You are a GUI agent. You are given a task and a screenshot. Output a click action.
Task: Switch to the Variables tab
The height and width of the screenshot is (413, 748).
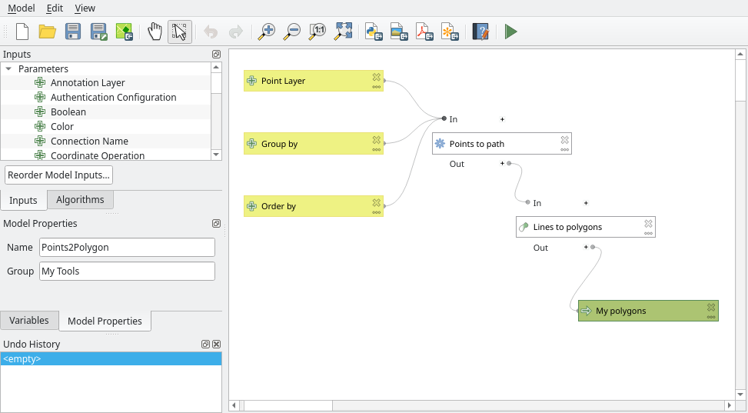29,321
